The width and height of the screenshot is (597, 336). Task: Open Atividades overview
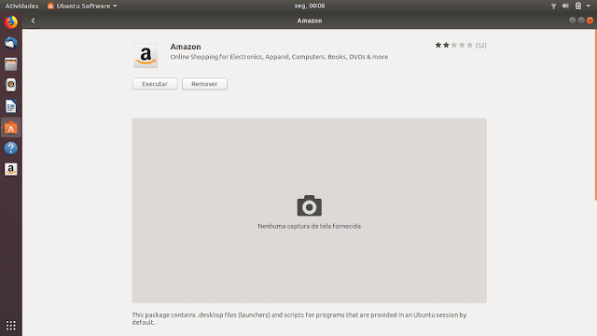(21, 6)
